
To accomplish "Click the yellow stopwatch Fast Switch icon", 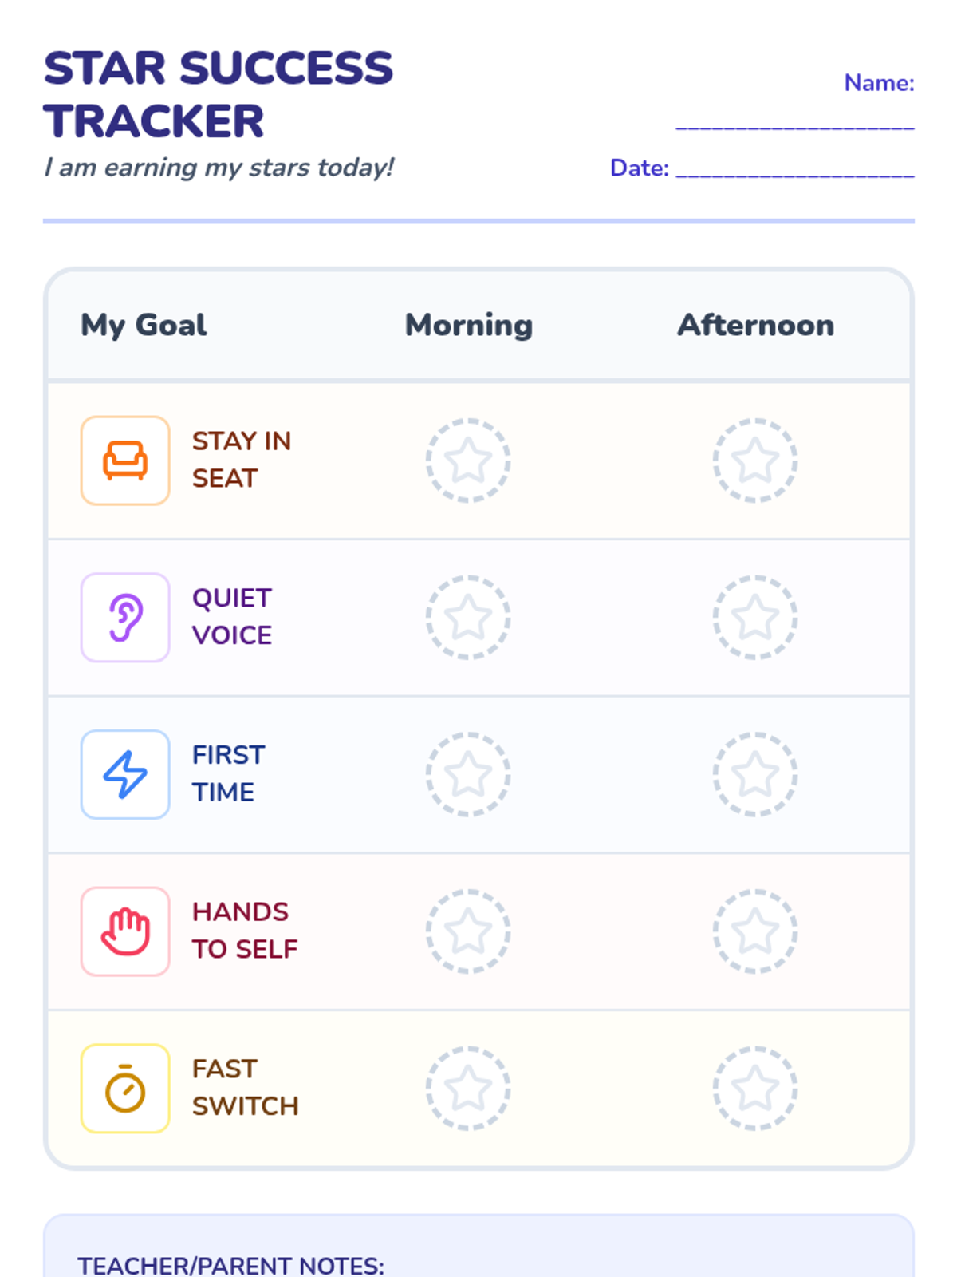I will (125, 1088).
